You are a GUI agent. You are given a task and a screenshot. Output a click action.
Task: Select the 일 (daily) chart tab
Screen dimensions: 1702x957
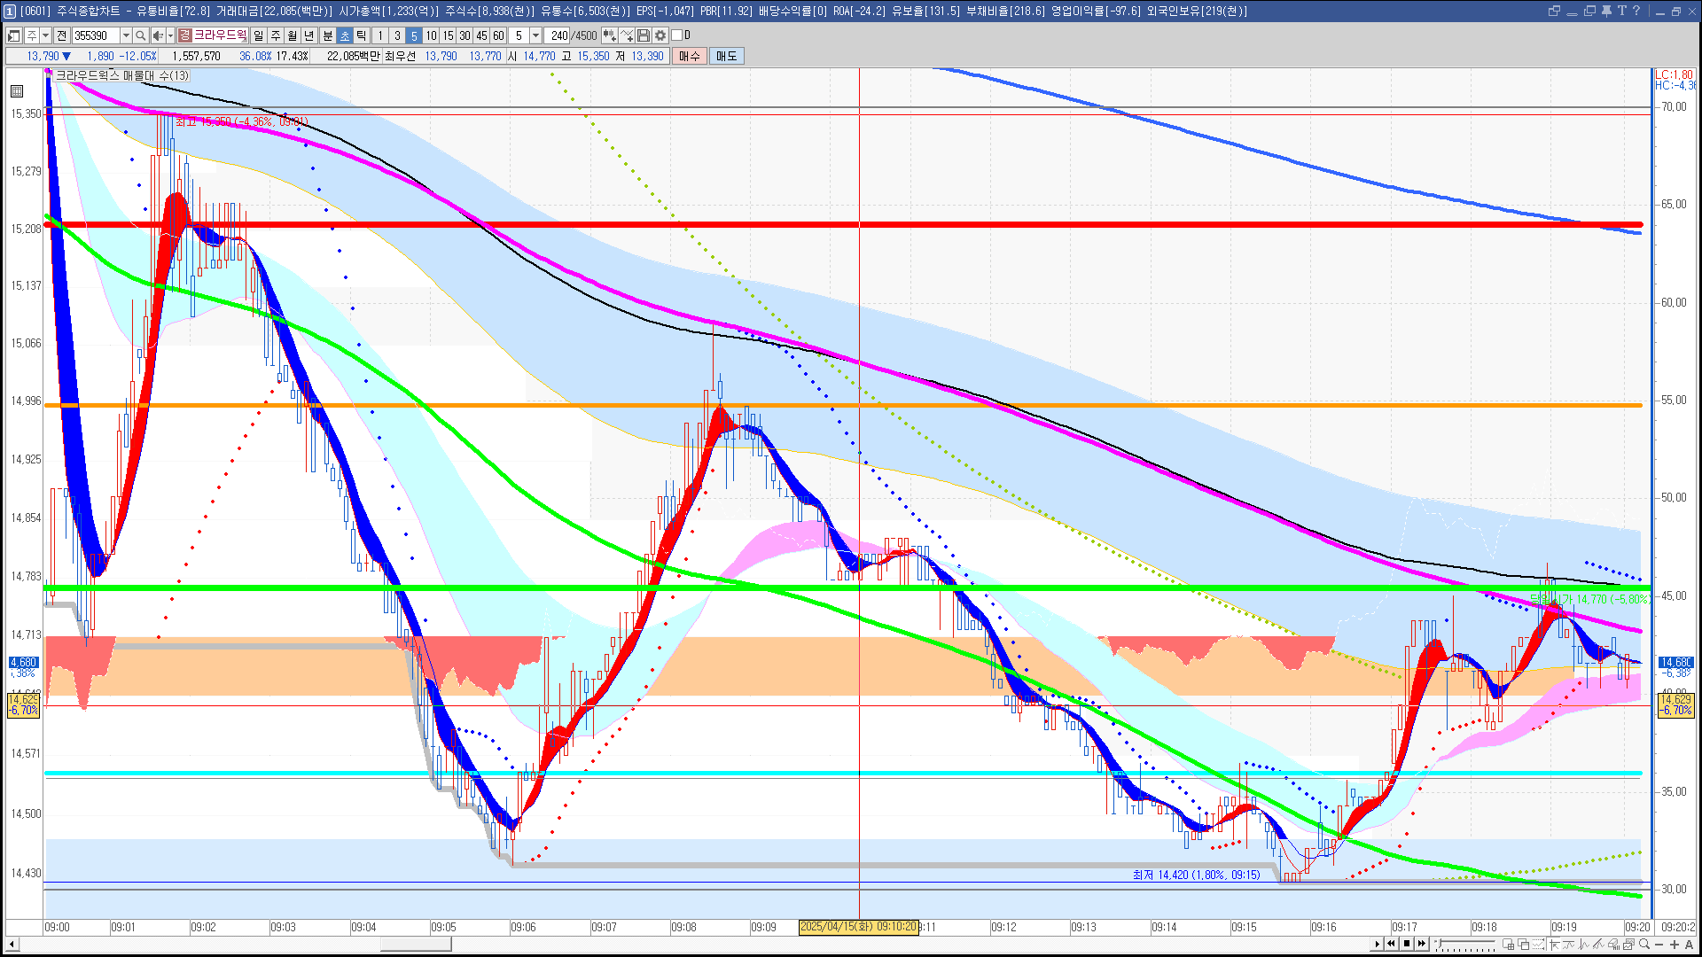click(x=258, y=35)
